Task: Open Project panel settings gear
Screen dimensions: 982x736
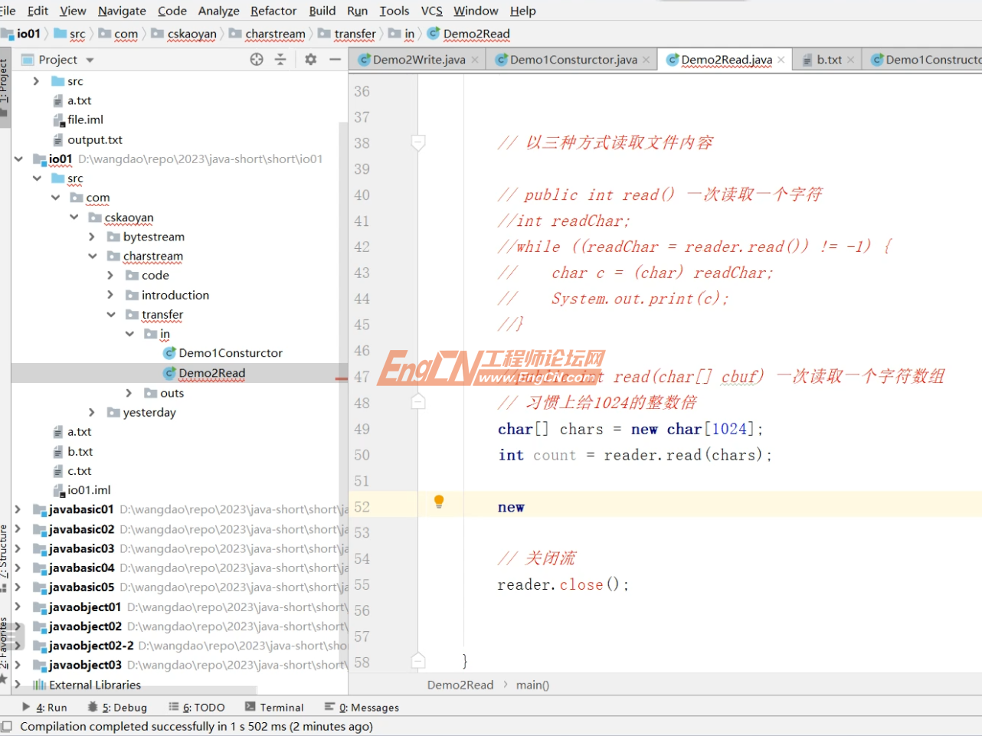Action: (x=310, y=60)
